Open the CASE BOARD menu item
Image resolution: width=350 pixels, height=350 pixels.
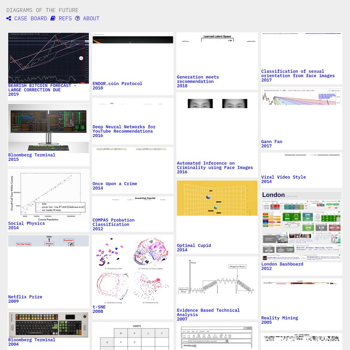click(x=30, y=18)
